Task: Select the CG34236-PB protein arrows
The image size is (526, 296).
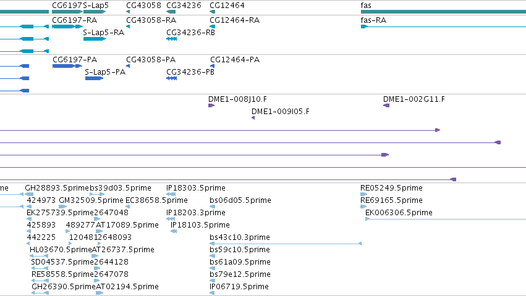Action: pos(171,78)
